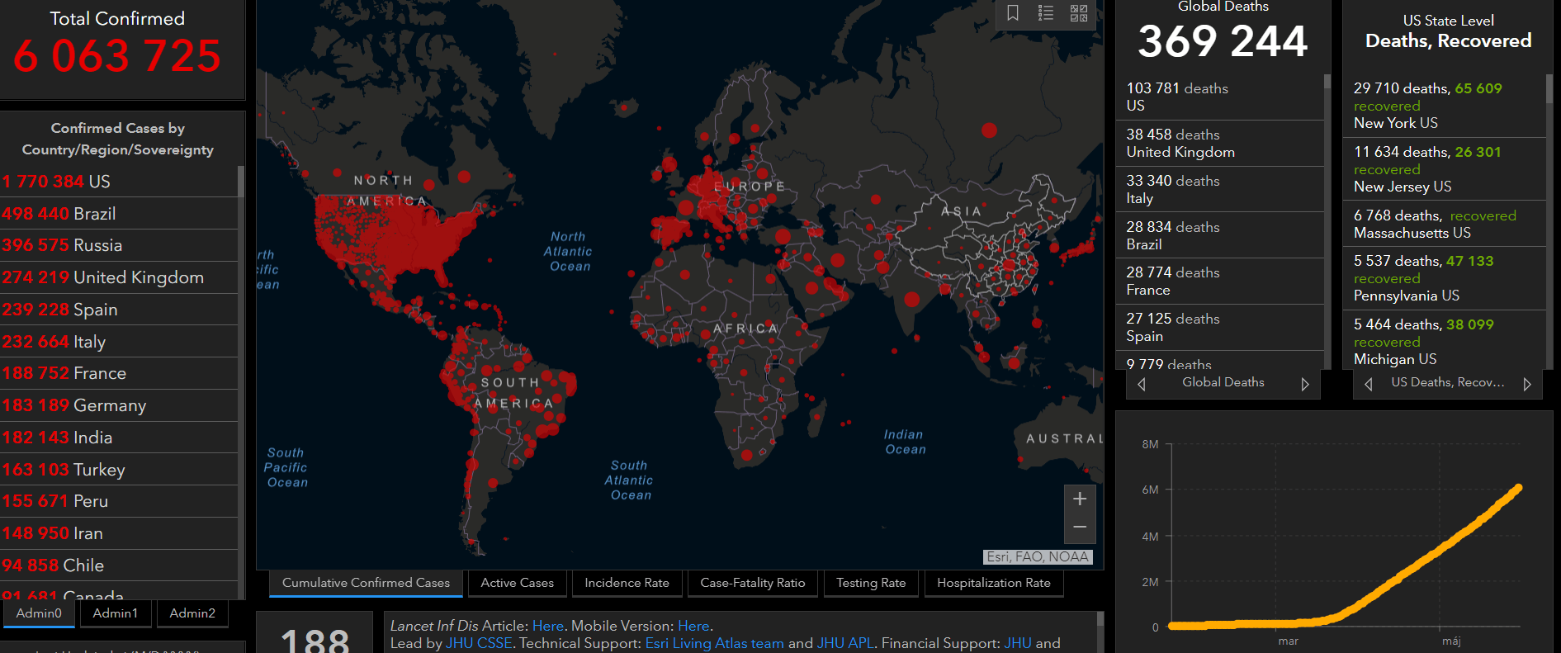Open the Esri Living Atlas team link

(714, 643)
